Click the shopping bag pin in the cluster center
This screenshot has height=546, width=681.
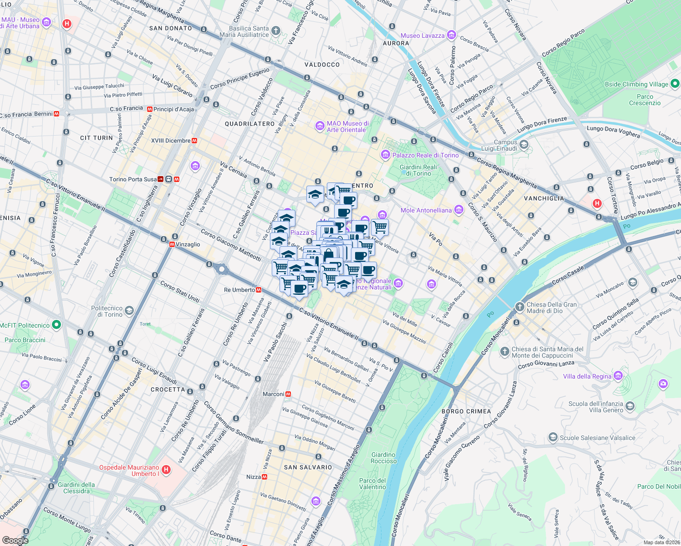click(x=329, y=252)
